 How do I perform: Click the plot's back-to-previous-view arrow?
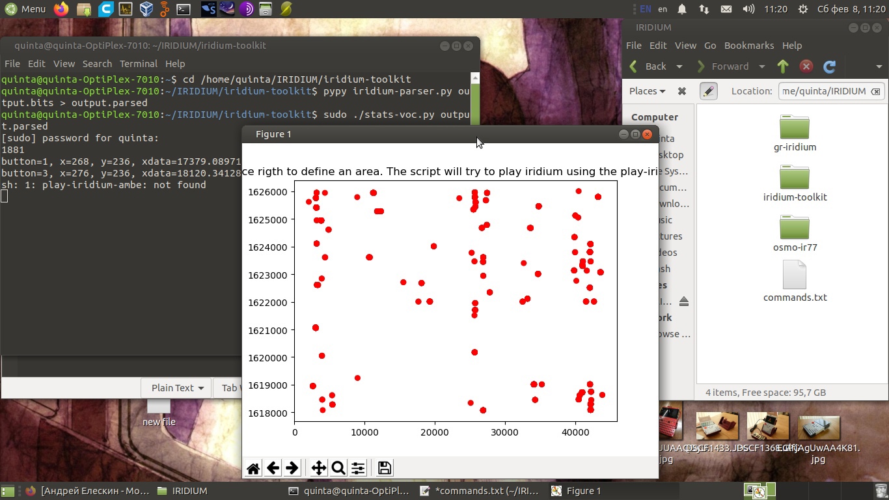(273, 468)
